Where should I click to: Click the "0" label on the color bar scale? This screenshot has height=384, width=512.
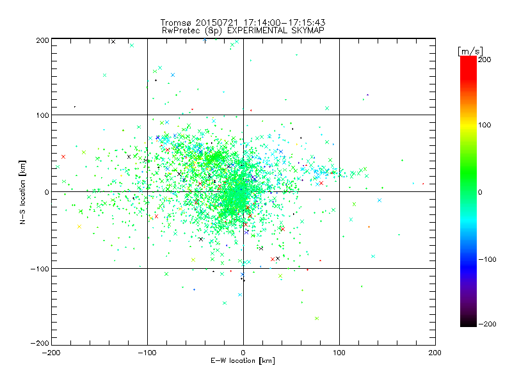pyautogui.click(x=480, y=192)
